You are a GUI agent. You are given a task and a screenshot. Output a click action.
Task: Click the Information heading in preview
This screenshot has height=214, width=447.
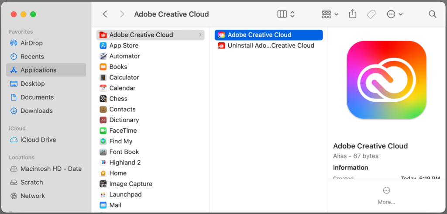(x=351, y=168)
